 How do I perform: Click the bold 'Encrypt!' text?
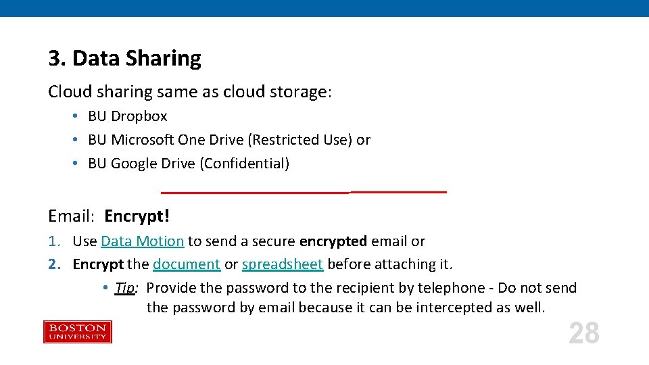tap(137, 216)
